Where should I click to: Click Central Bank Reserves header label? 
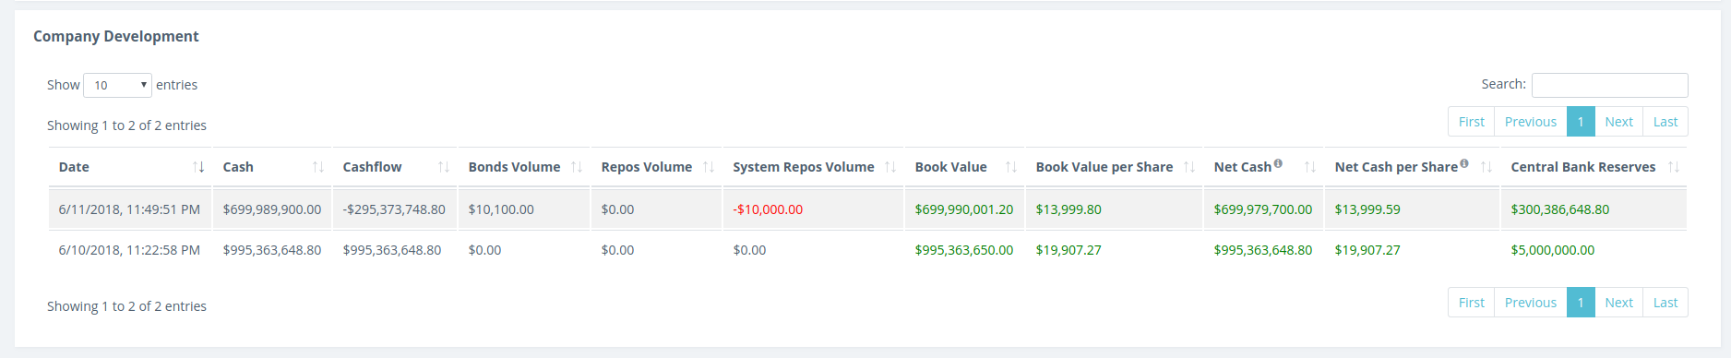tap(1583, 167)
